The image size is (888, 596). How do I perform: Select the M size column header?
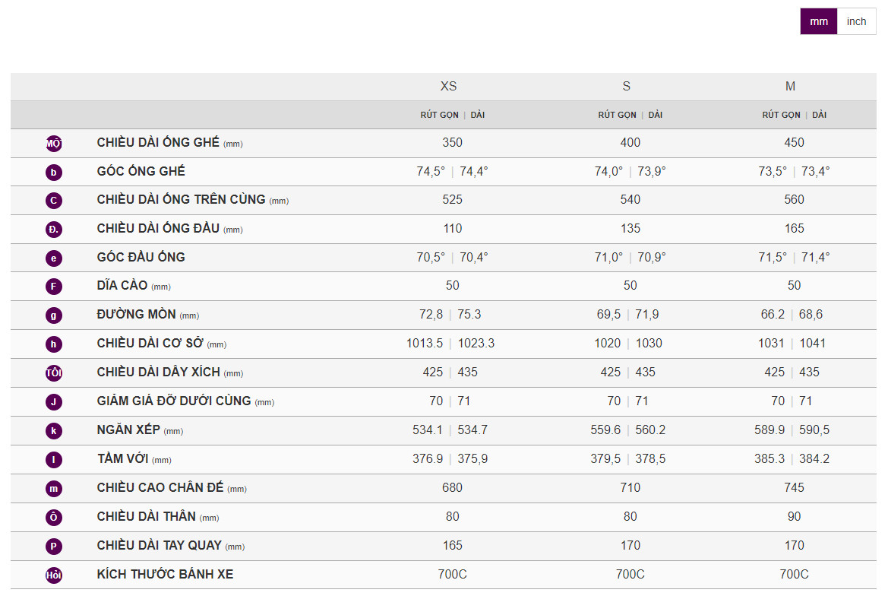tap(790, 86)
